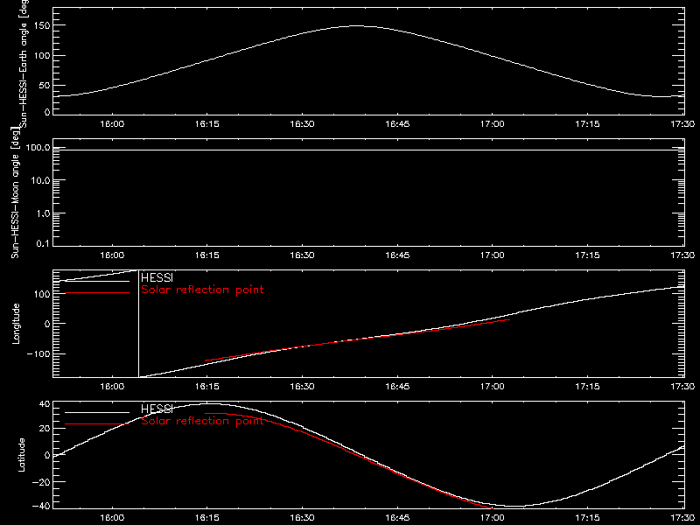Click 17:00 label under Moon angle plot
This screenshot has width=700, height=525.
[493, 255]
